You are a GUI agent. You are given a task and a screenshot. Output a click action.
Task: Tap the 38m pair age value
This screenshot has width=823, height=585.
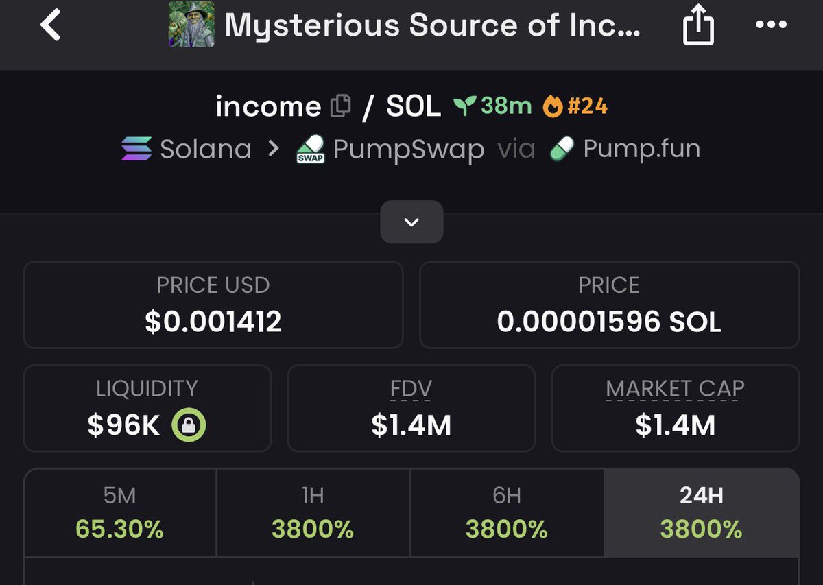[x=506, y=106]
